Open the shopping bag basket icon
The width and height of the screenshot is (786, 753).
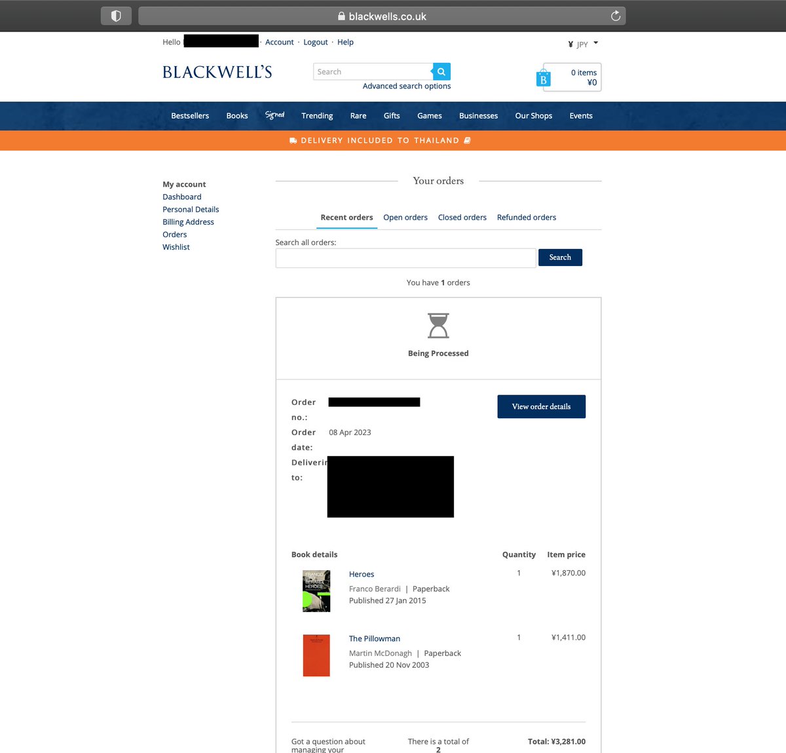(543, 79)
